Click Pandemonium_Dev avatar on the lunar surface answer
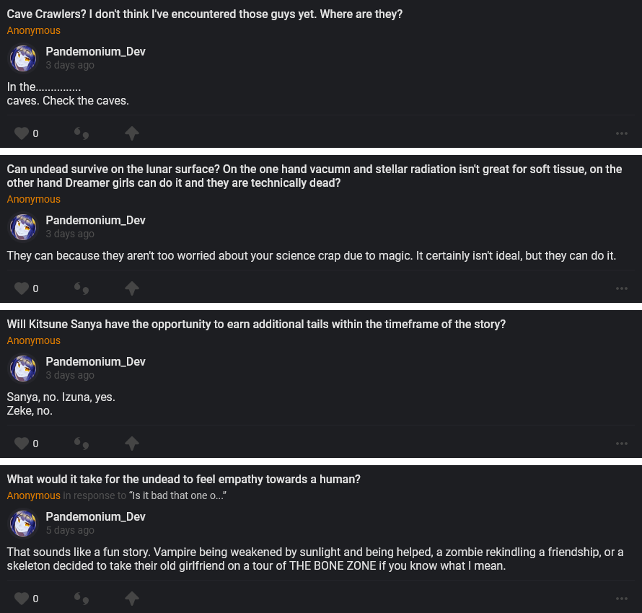Viewport: 642px width, 613px height. pyautogui.click(x=23, y=227)
